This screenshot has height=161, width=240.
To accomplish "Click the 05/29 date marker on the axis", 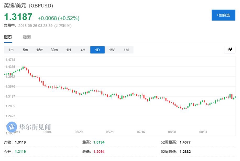I will tap(78, 132).
